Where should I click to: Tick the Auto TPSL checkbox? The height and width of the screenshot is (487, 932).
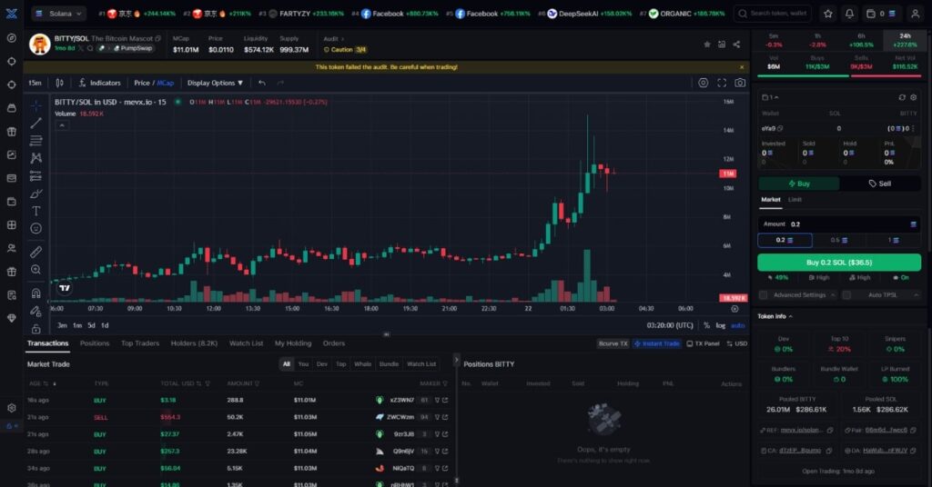[x=846, y=294]
